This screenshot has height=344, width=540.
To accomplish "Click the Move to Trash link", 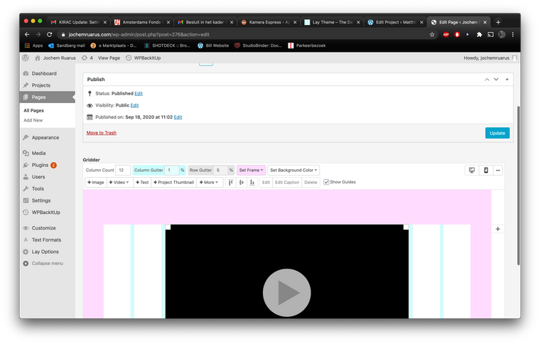I will pyautogui.click(x=102, y=133).
